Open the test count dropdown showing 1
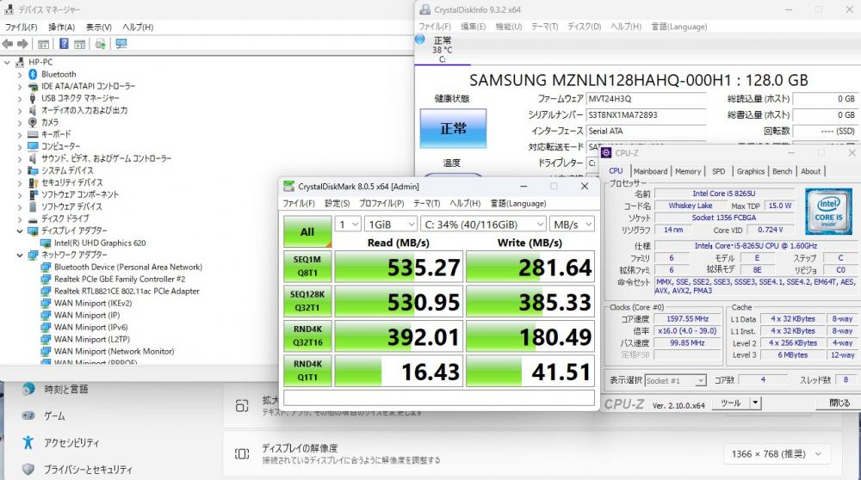 pos(348,225)
